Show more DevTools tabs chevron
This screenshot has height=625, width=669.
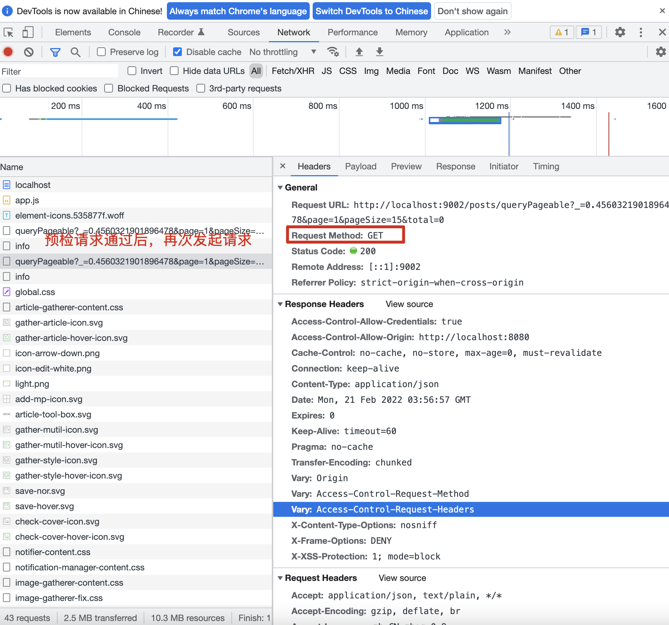click(x=507, y=32)
